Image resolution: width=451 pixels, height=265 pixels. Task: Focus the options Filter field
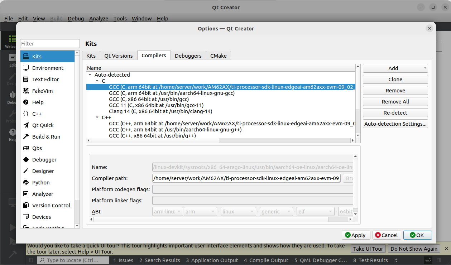tap(50, 44)
